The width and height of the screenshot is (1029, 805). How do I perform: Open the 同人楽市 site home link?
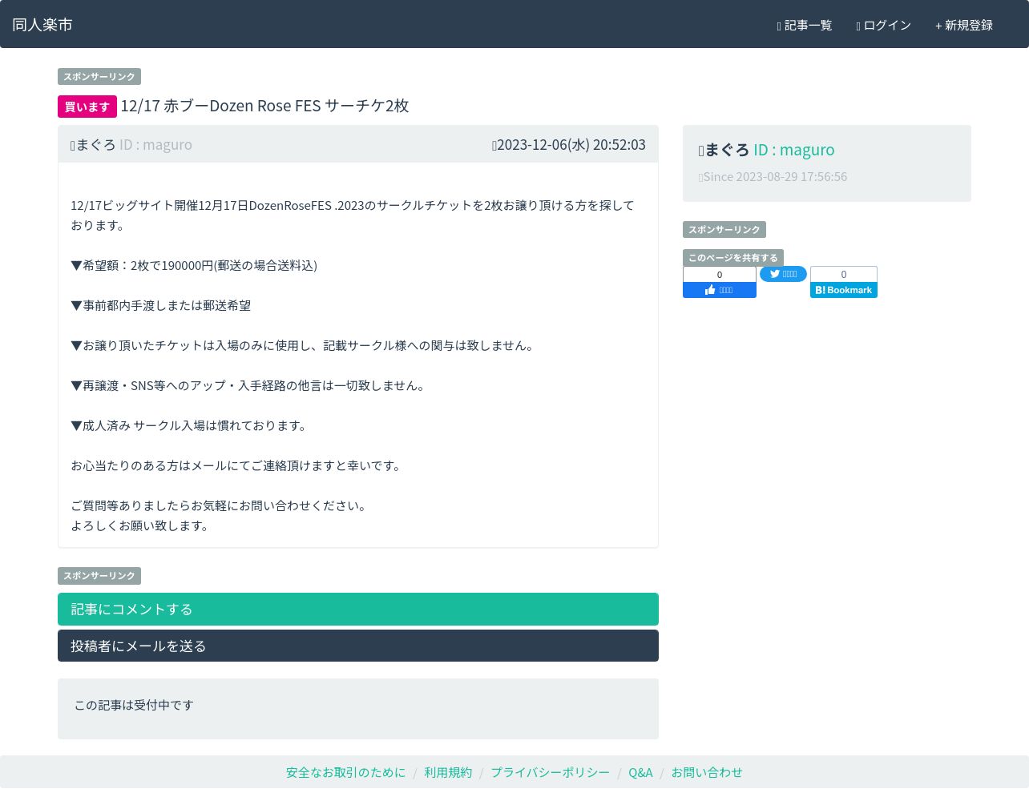click(42, 25)
